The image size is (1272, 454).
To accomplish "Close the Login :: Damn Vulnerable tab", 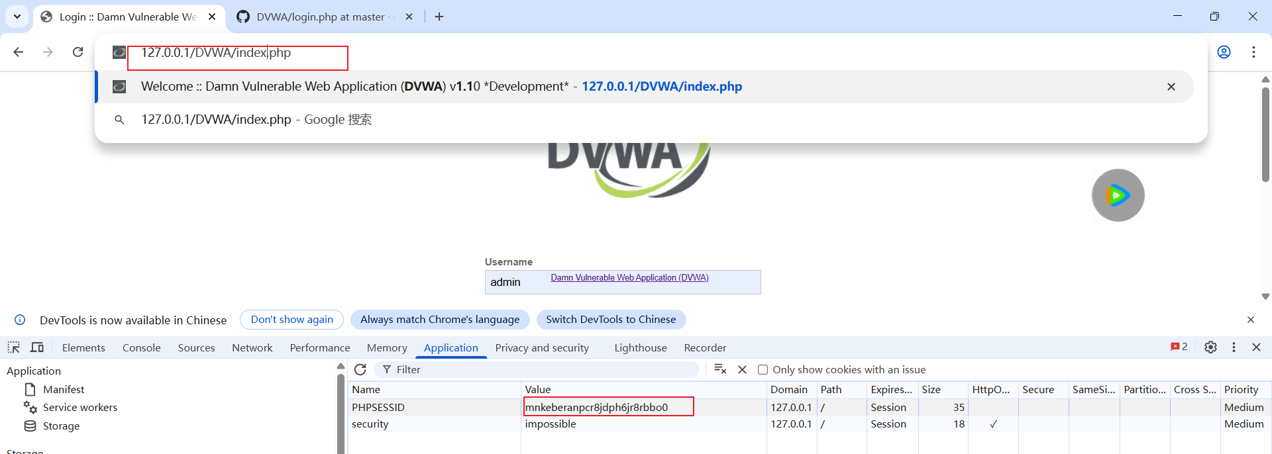I will tap(212, 17).
